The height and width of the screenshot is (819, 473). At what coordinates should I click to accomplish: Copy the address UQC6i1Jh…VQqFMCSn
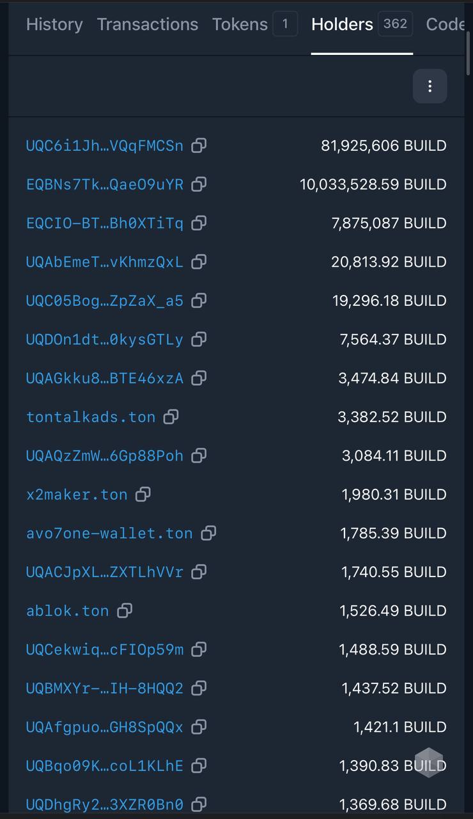(x=199, y=145)
